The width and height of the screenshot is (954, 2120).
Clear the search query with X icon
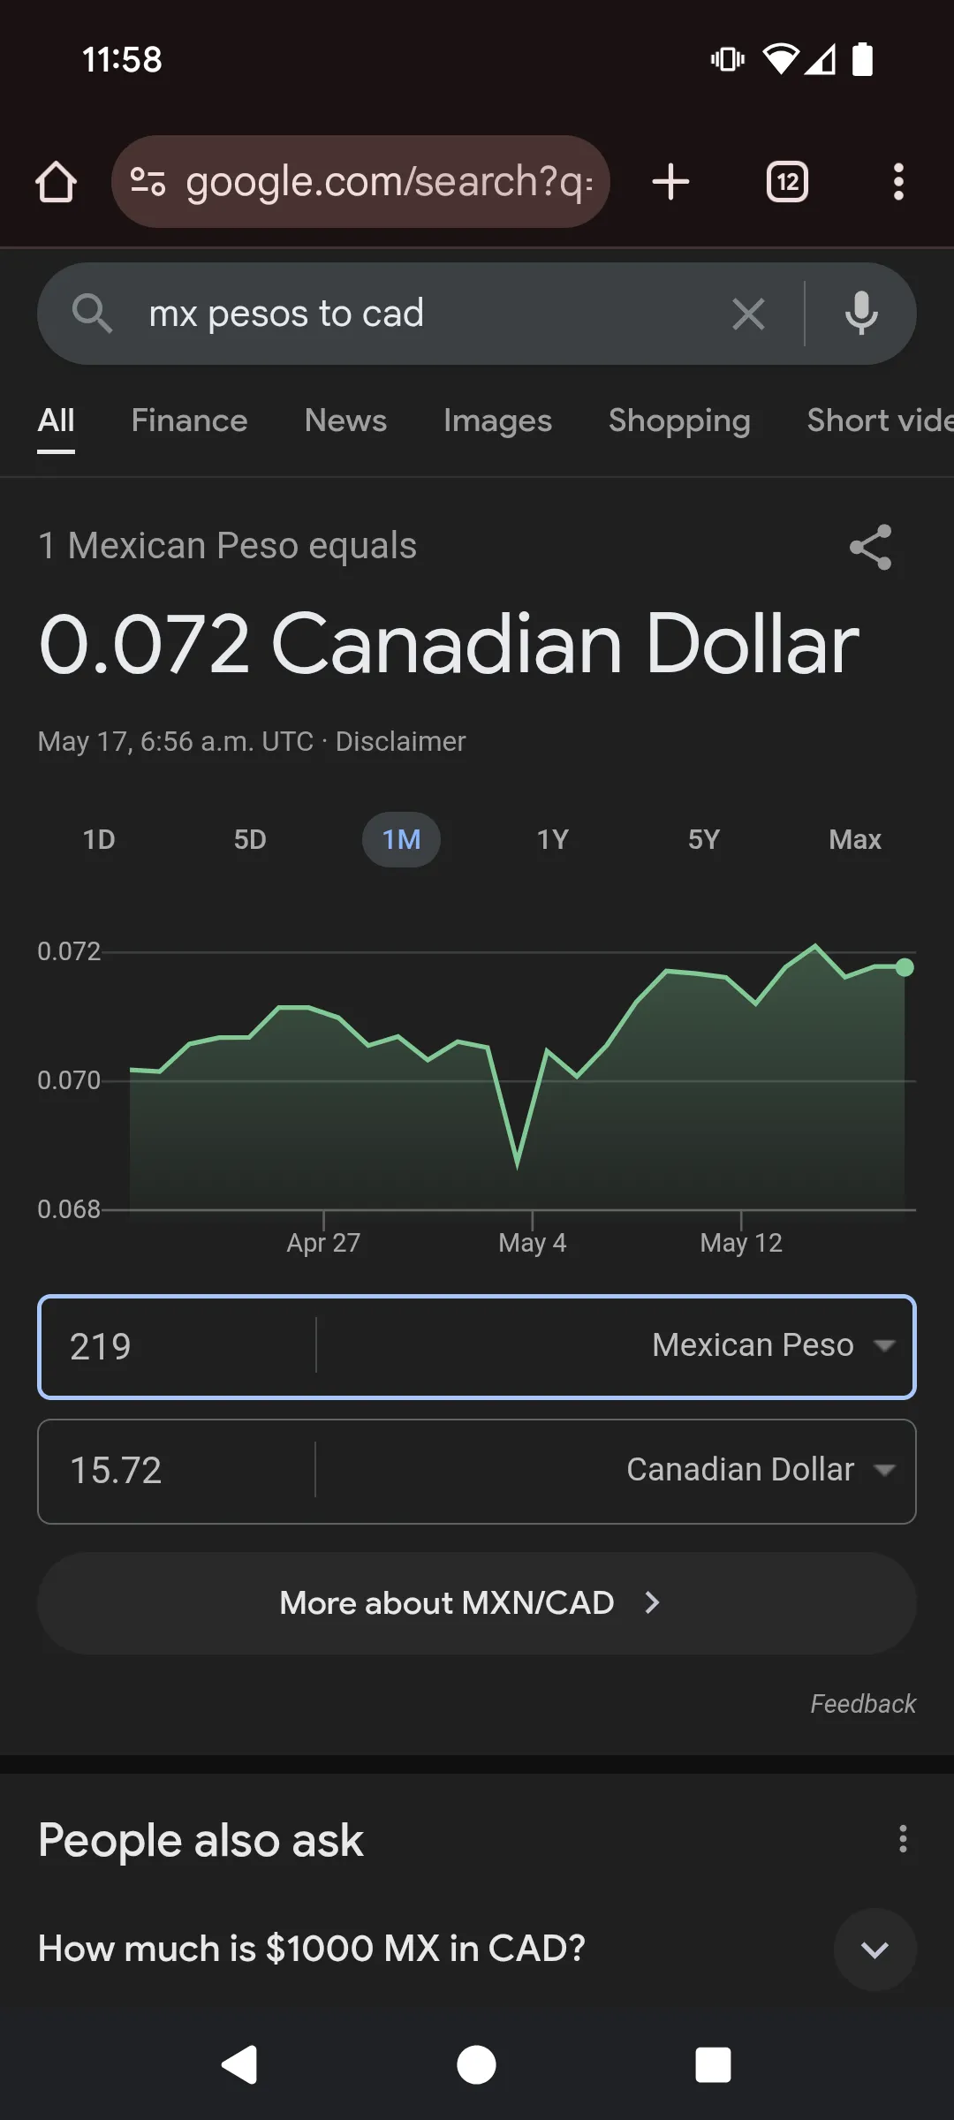748,314
